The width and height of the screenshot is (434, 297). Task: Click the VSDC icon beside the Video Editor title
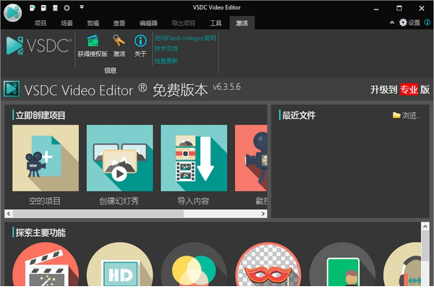point(12,89)
